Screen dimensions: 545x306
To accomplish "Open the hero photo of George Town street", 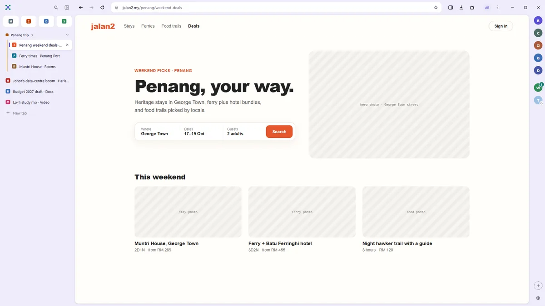I will click(x=389, y=104).
